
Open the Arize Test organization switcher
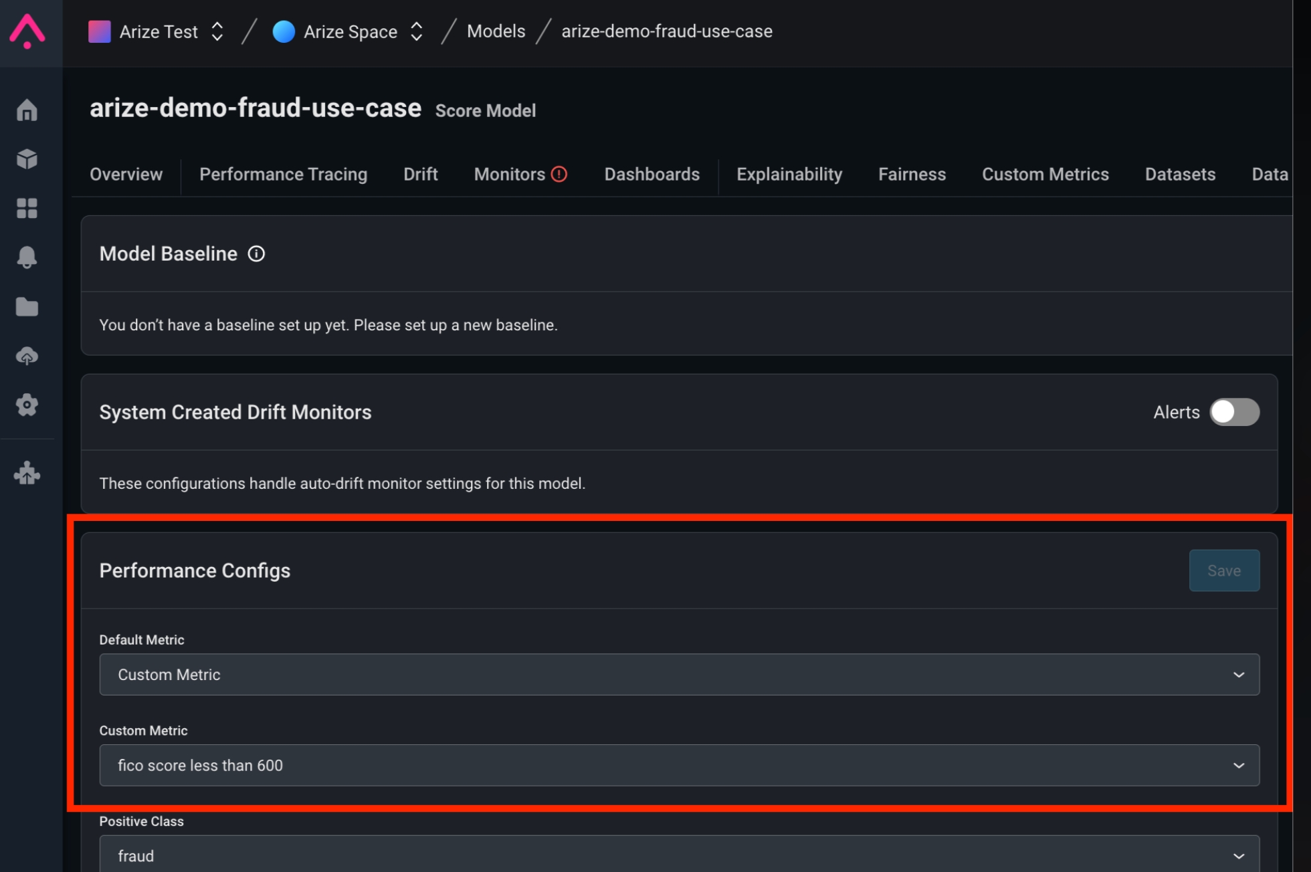click(157, 31)
